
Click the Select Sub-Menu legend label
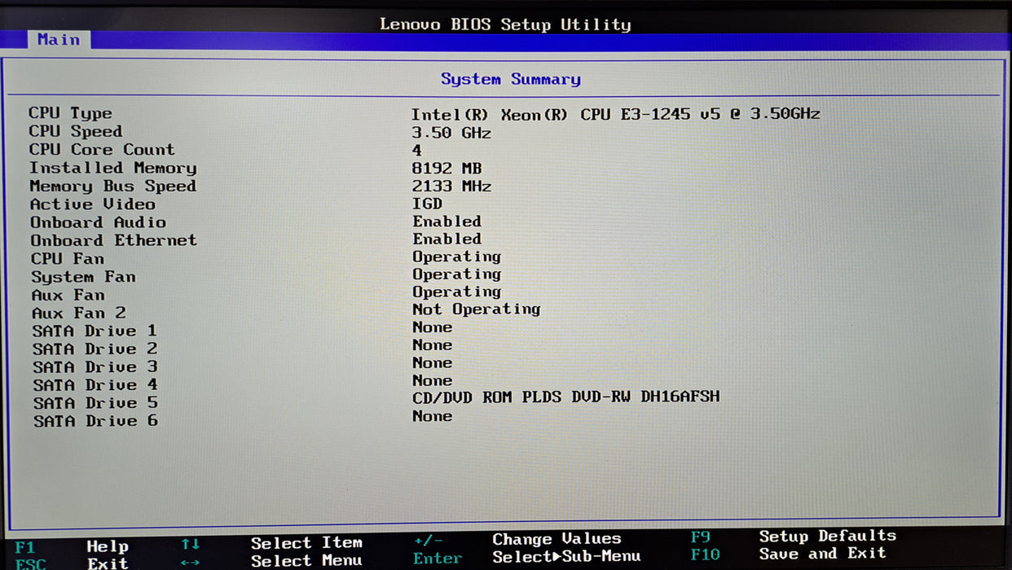pos(566,557)
